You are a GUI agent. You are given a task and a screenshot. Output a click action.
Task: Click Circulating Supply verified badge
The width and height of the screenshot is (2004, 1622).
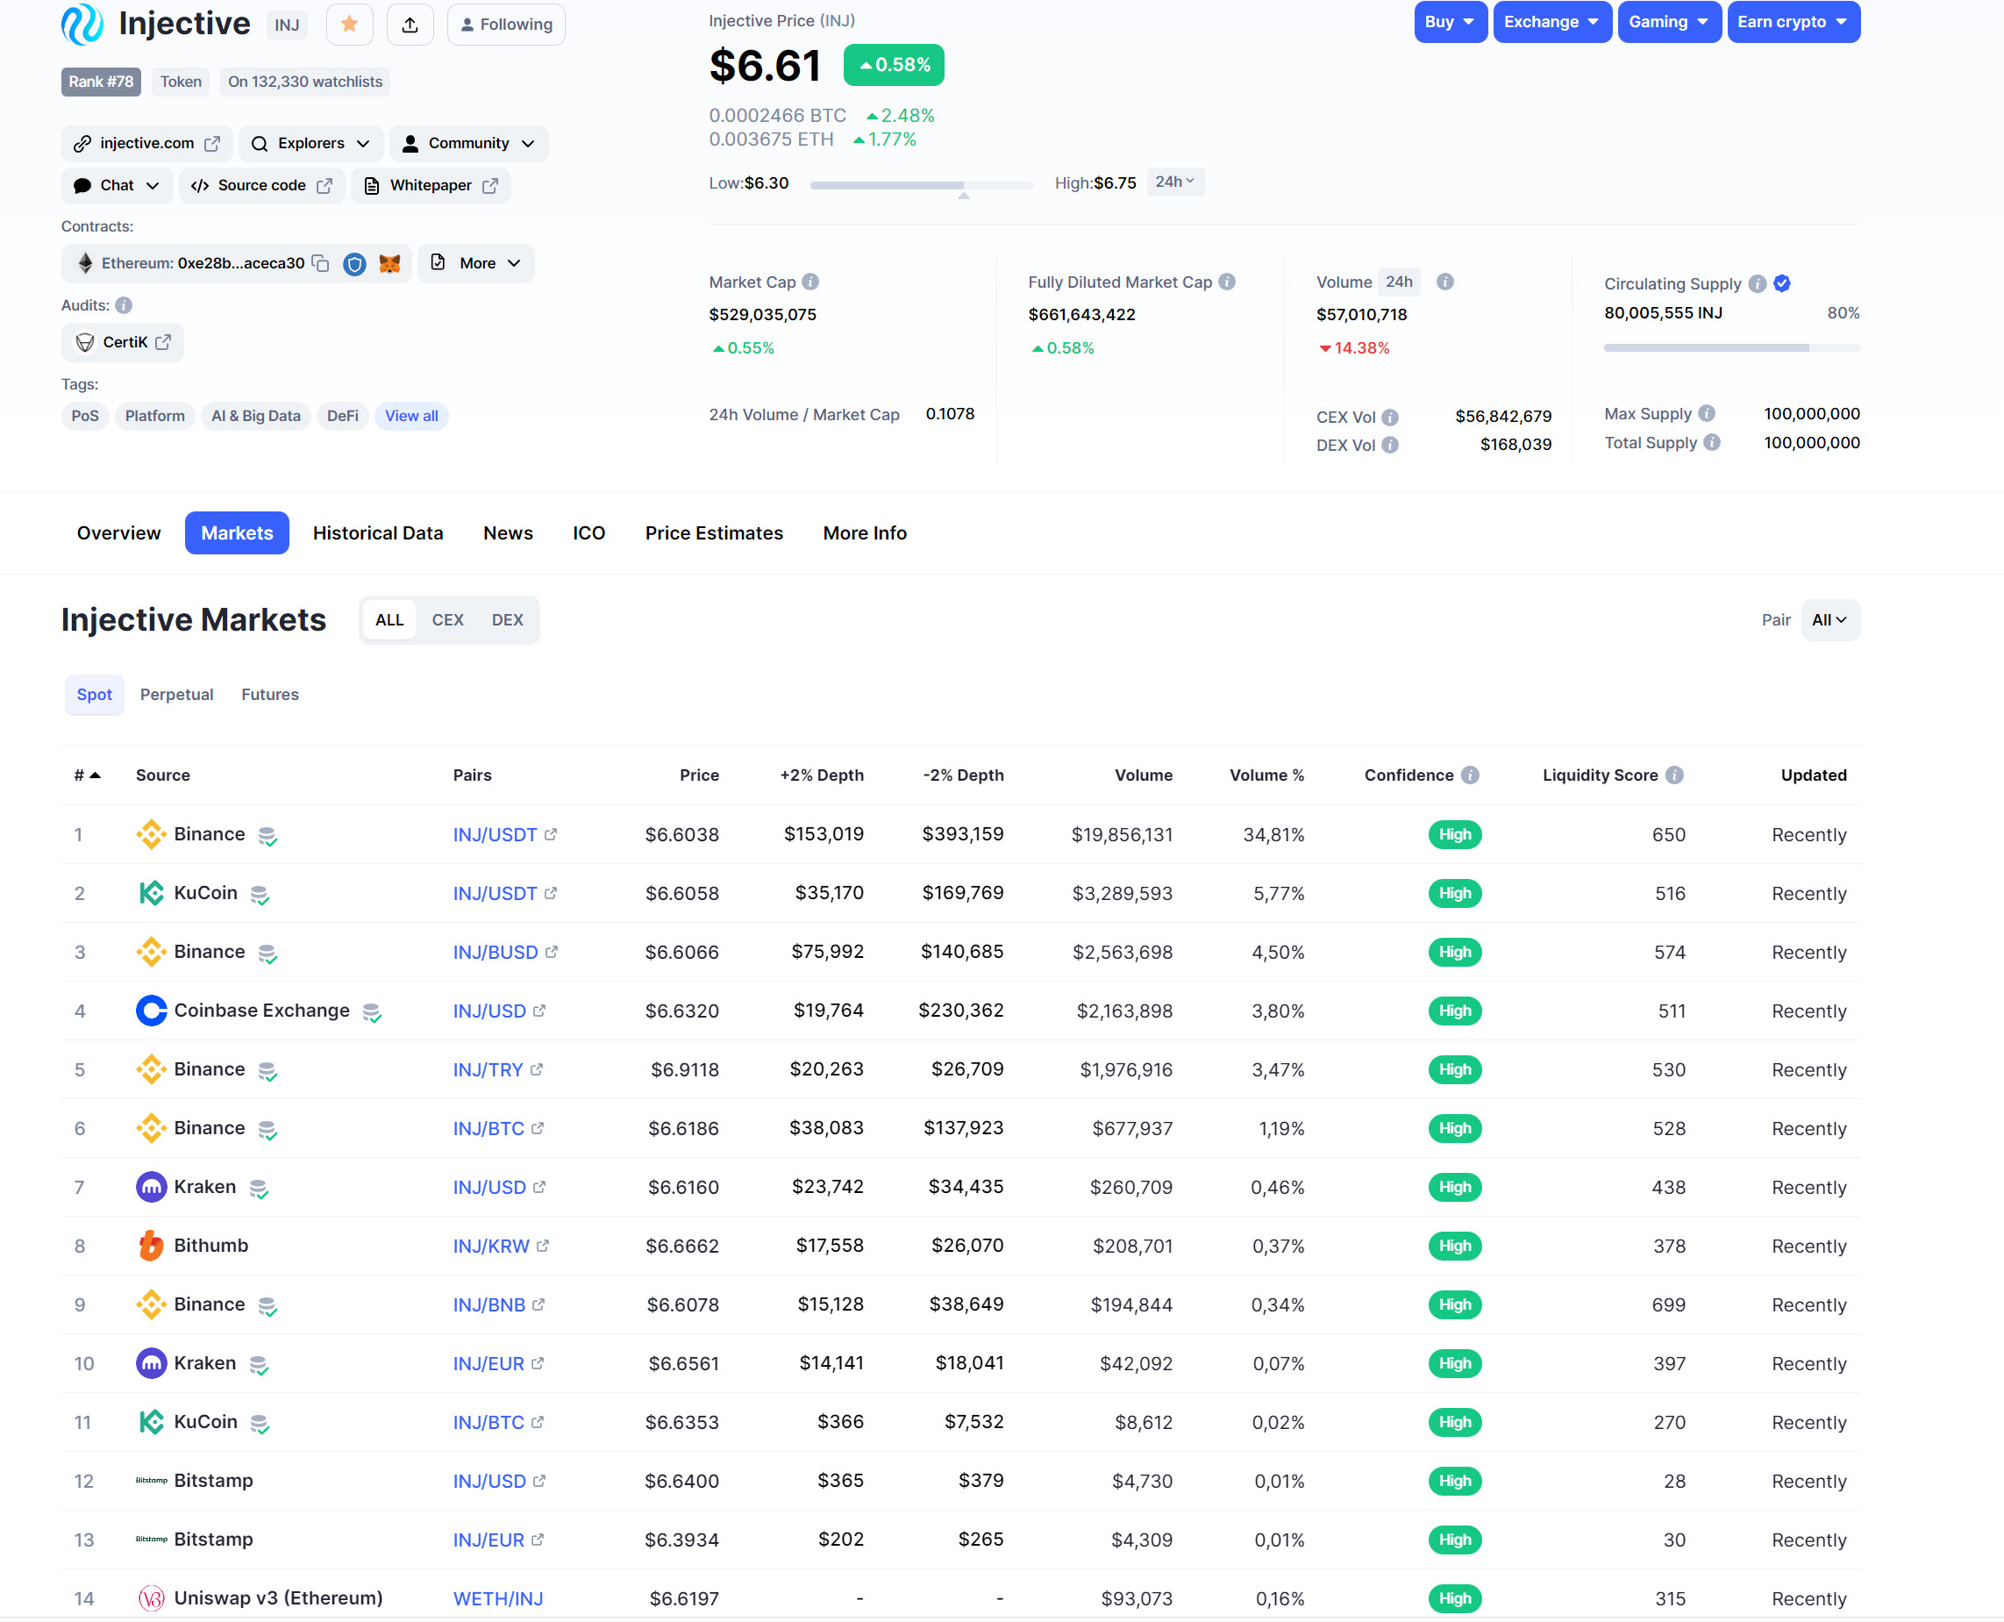click(x=1781, y=284)
